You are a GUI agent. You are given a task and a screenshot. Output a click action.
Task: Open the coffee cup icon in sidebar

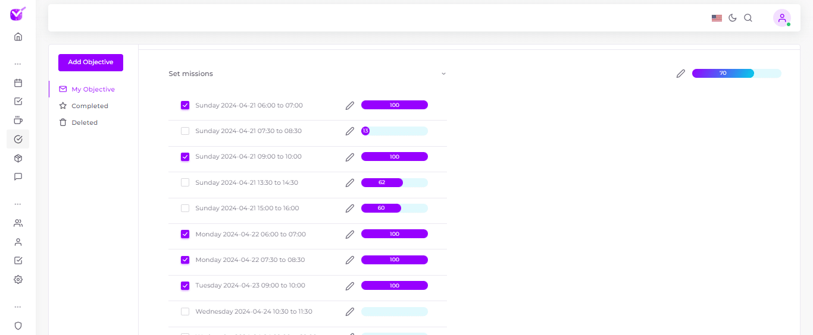point(18,121)
